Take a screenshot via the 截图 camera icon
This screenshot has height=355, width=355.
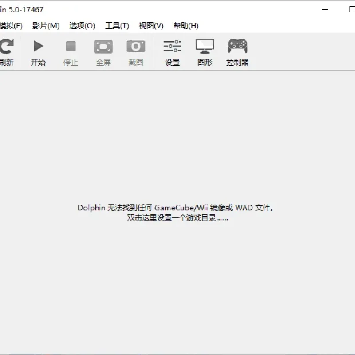pos(136,46)
